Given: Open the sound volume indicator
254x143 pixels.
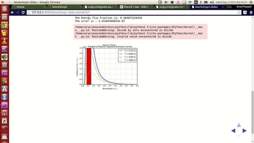Looking at the screenshot, I should (212, 2).
